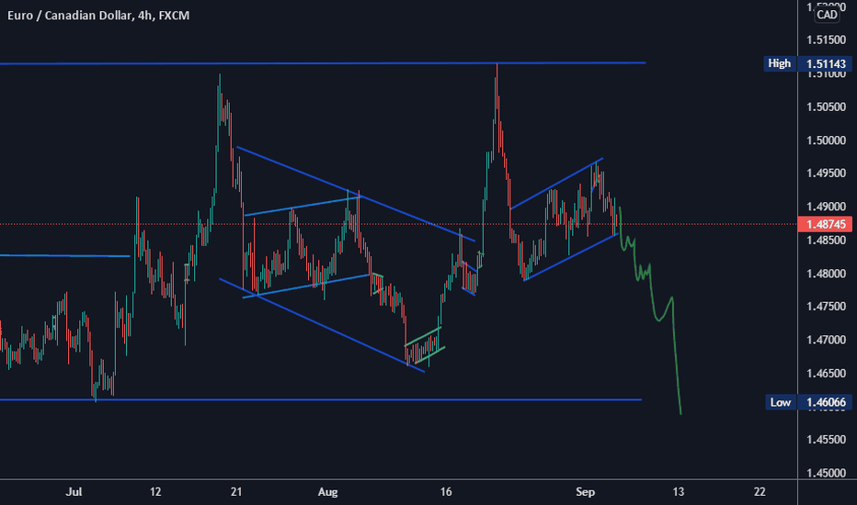Click the 1.50500 price axis label
This screenshot has height=505, width=857.
pos(826,107)
